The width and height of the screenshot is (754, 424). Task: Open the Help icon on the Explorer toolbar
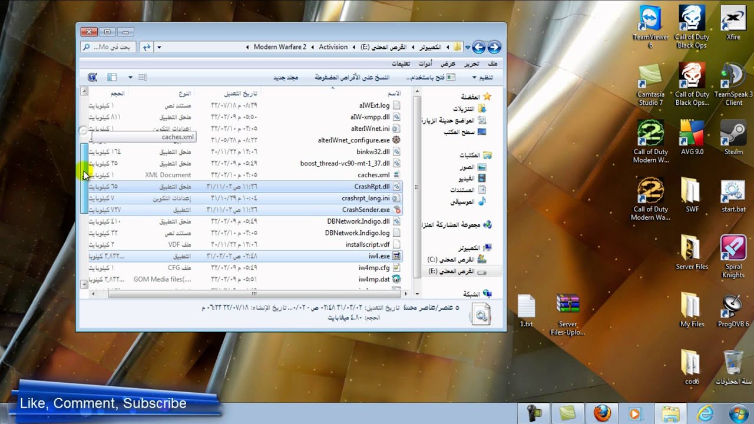pyautogui.click(x=92, y=77)
